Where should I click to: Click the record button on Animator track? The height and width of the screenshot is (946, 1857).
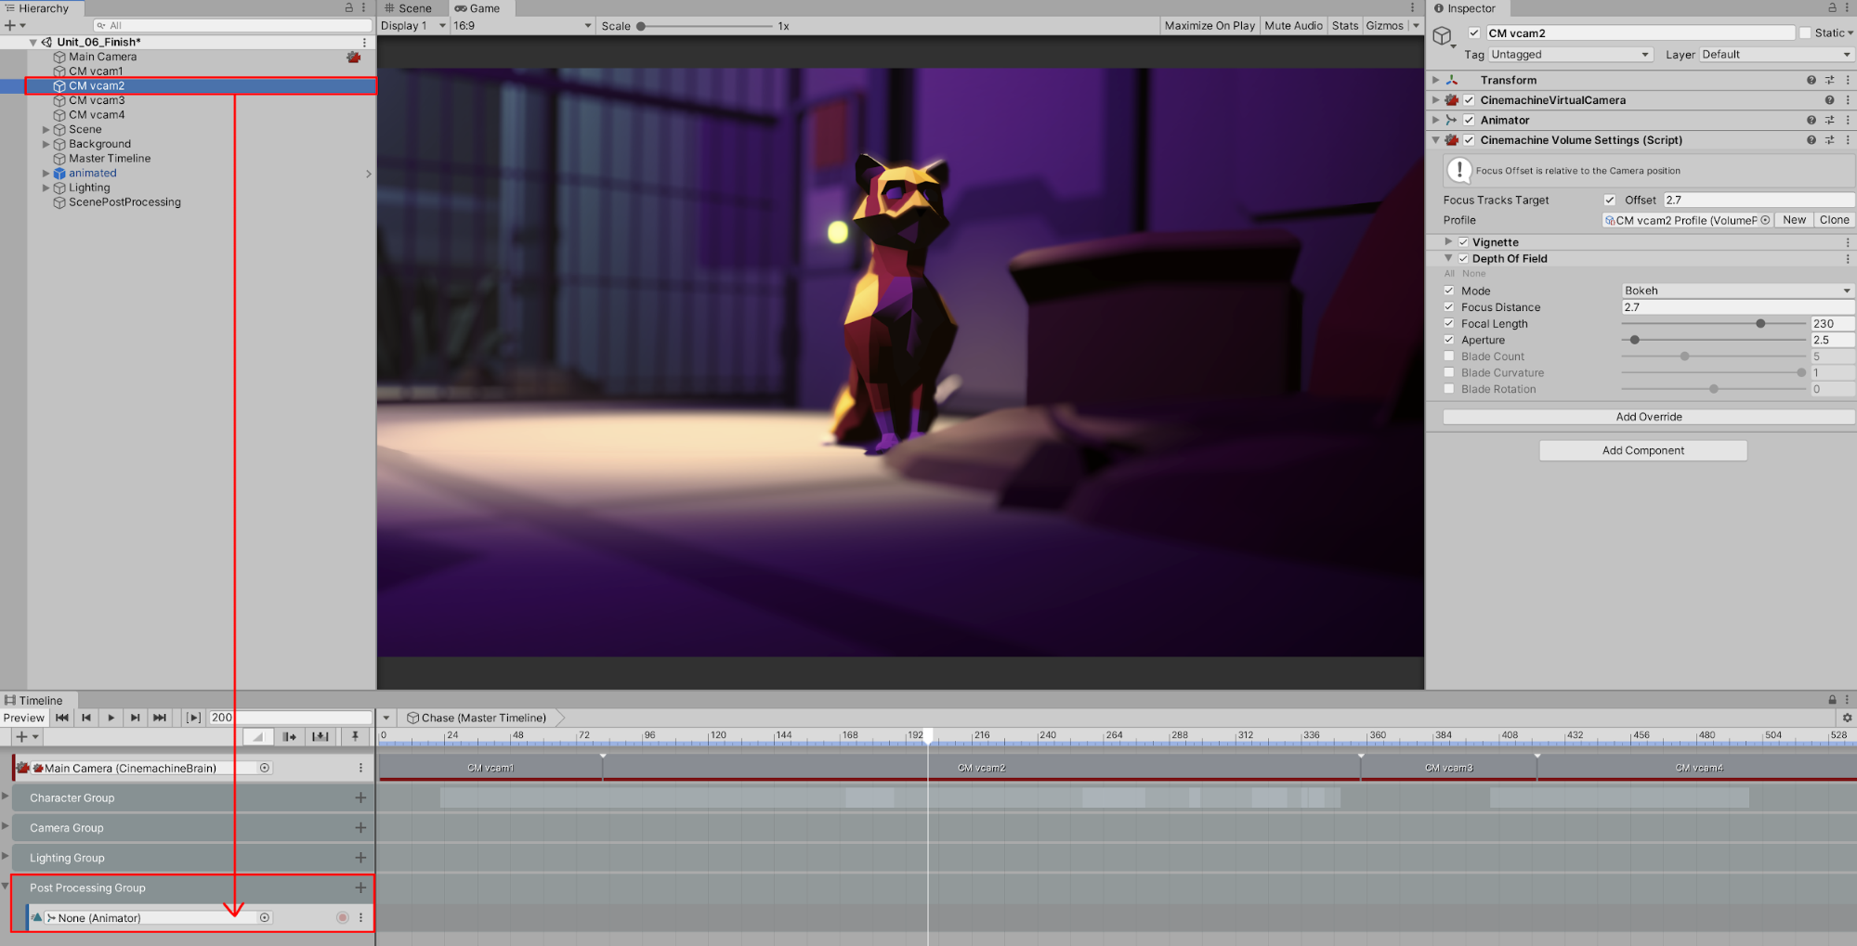pyautogui.click(x=342, y=917)
